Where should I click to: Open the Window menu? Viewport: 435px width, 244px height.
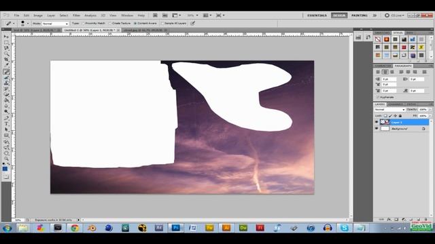[127, 16]
